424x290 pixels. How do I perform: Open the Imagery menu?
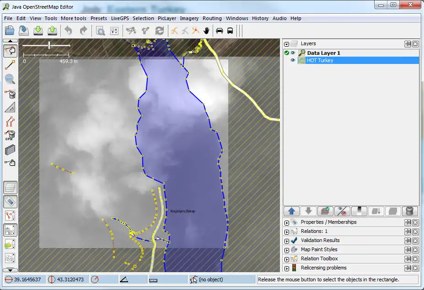tap(189, 18)
